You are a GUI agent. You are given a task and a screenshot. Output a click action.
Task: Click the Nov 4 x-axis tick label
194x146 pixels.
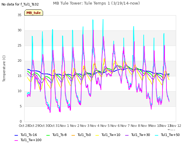(x=95, y=126)
